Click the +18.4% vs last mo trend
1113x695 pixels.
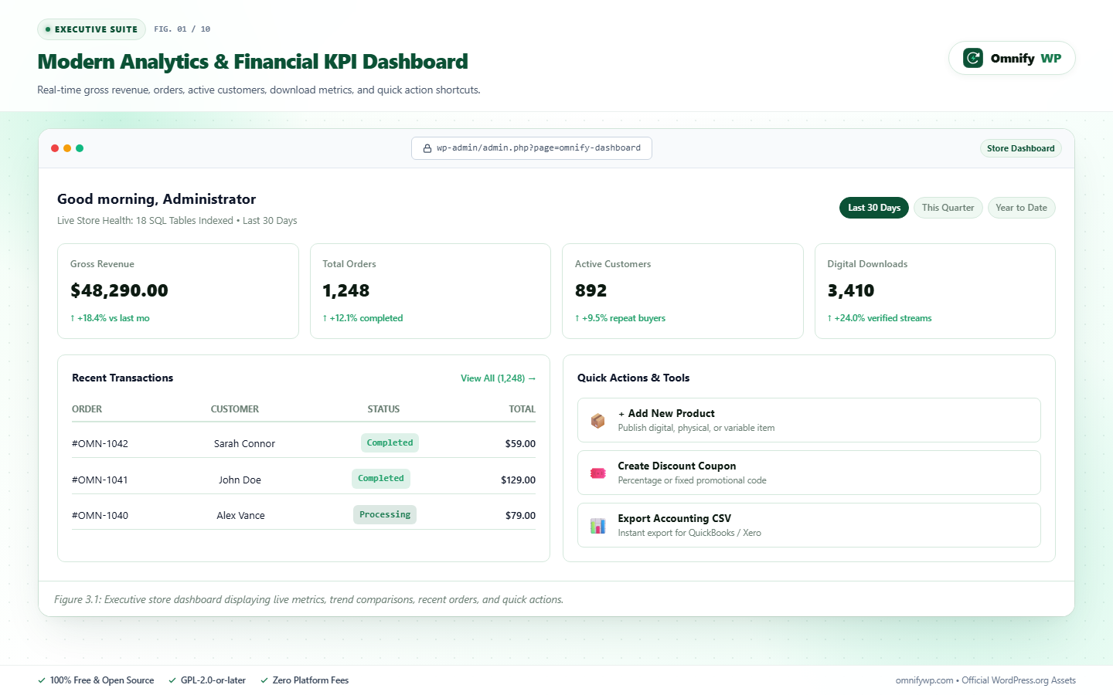click(x=110, y=318)
